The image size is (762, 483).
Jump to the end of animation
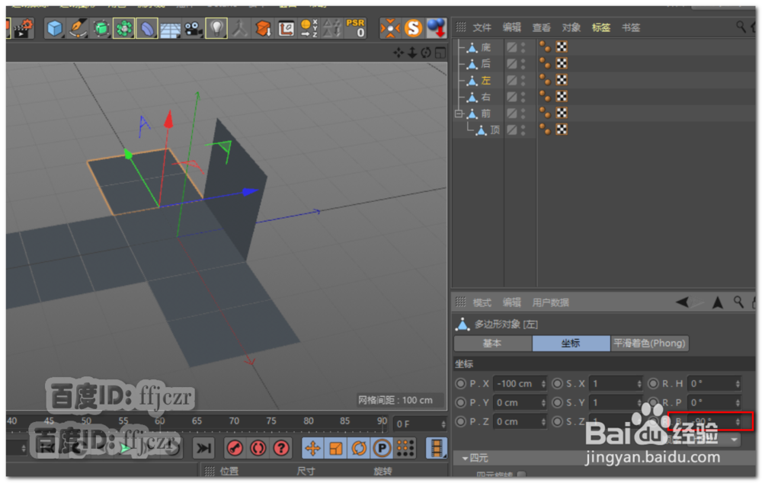(203, 448)
